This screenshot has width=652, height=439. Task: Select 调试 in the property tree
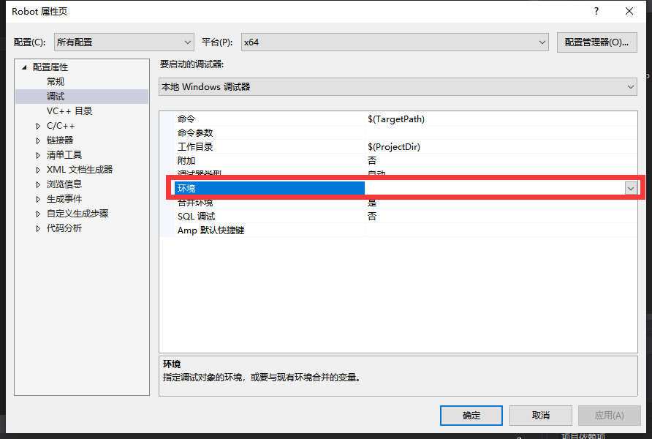pos(56,96)
